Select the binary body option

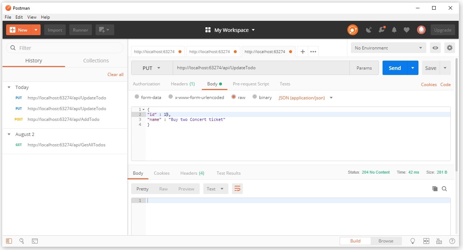tap(255, 97)
